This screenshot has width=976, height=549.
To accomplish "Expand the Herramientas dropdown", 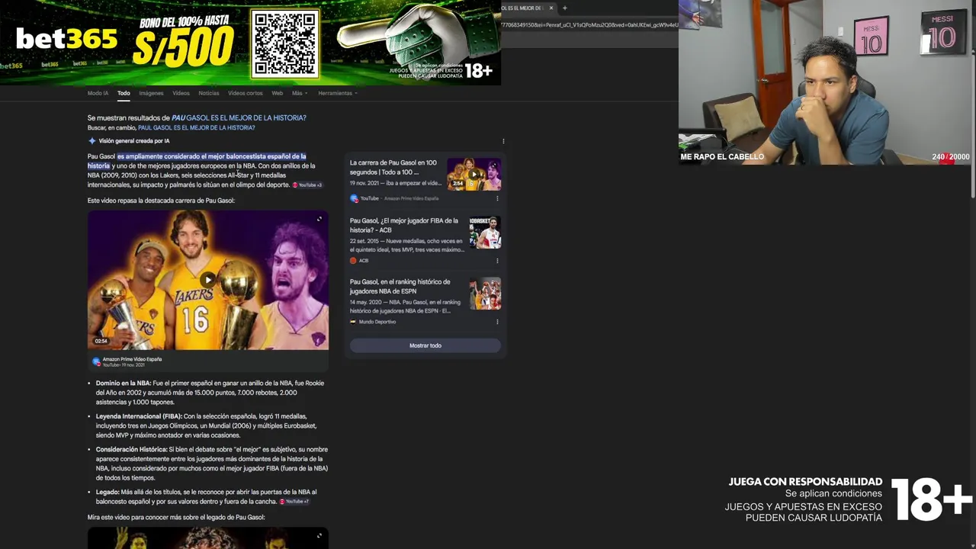I will tap(337, 93).
